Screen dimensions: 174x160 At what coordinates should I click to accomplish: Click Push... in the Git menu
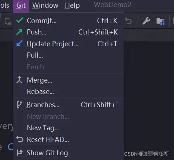click(x=69, y=32)
